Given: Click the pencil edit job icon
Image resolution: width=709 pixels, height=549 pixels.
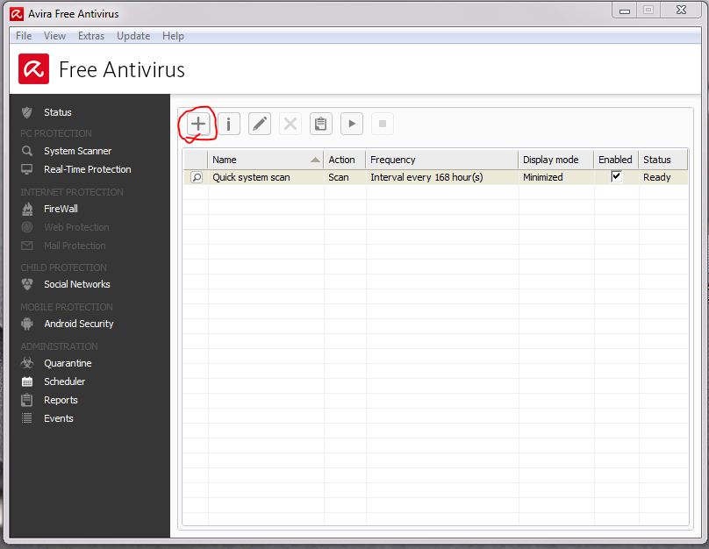Looking at the screenshot, I should tap(260, 124).
